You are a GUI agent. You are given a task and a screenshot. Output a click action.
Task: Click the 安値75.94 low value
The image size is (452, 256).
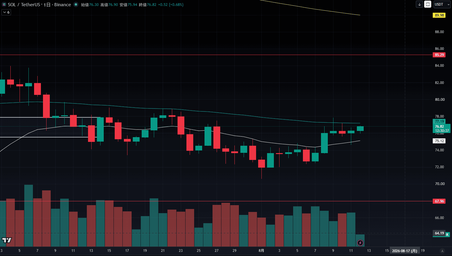point(128,5)
